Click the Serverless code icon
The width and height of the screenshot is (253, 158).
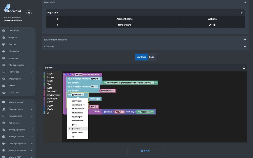pos(4,72)
